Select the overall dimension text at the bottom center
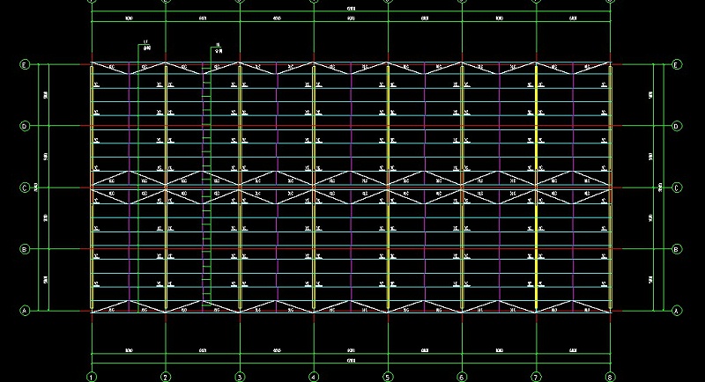The width and height of the screenshot is (705, 382). click(351, 361)
